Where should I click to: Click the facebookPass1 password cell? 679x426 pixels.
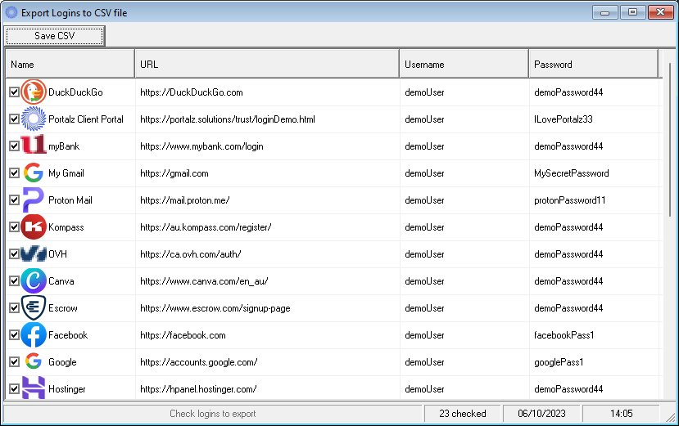point(594,334)
